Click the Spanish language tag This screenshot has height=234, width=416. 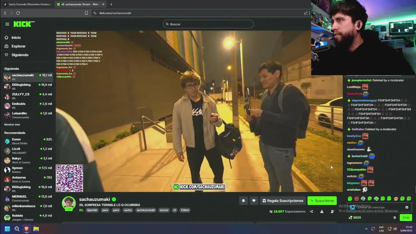point(92,210)
